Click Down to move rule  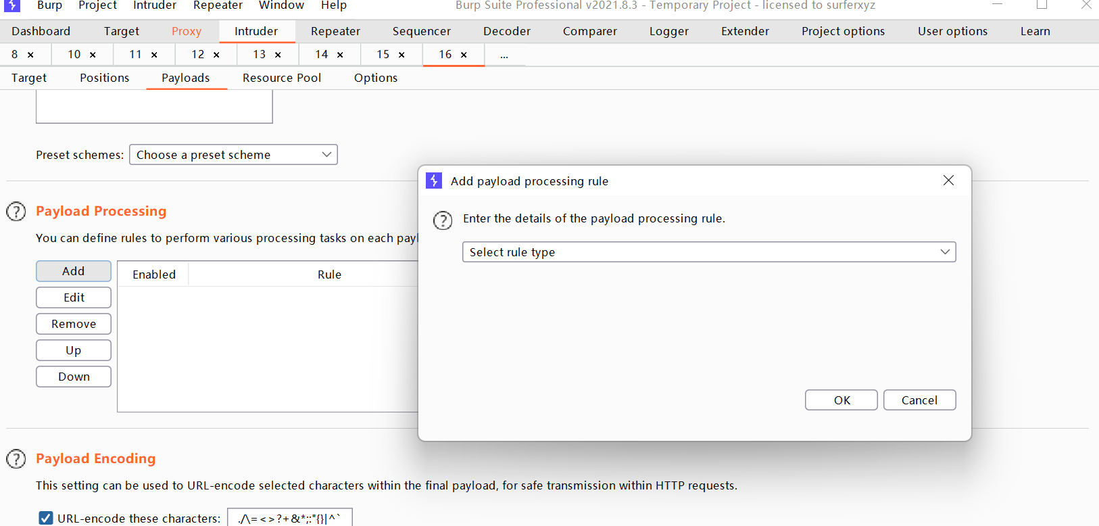point(74,377)
